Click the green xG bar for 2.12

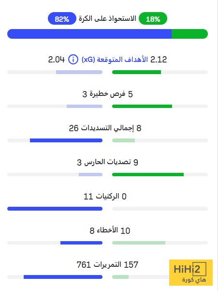136,72
